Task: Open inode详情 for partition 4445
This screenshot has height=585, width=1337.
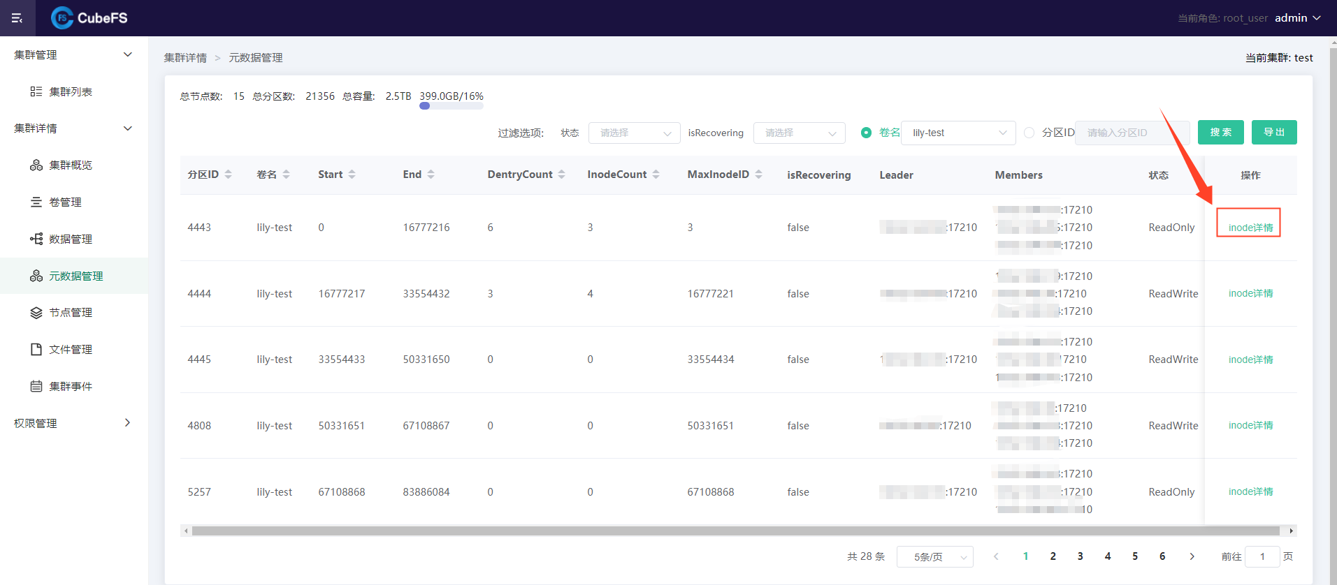Action: pyautogui.click(x=1250, y=360)
